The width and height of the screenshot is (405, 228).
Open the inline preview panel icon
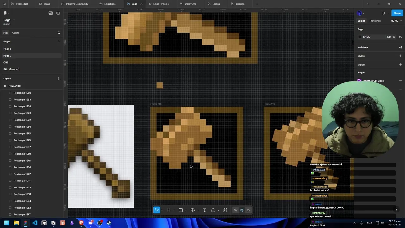click(x=51, y=13)
